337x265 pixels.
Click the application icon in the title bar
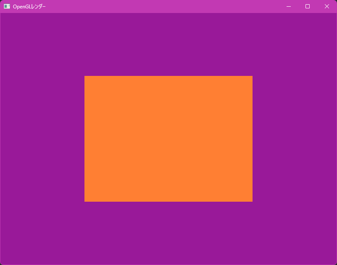coord(7,6)
